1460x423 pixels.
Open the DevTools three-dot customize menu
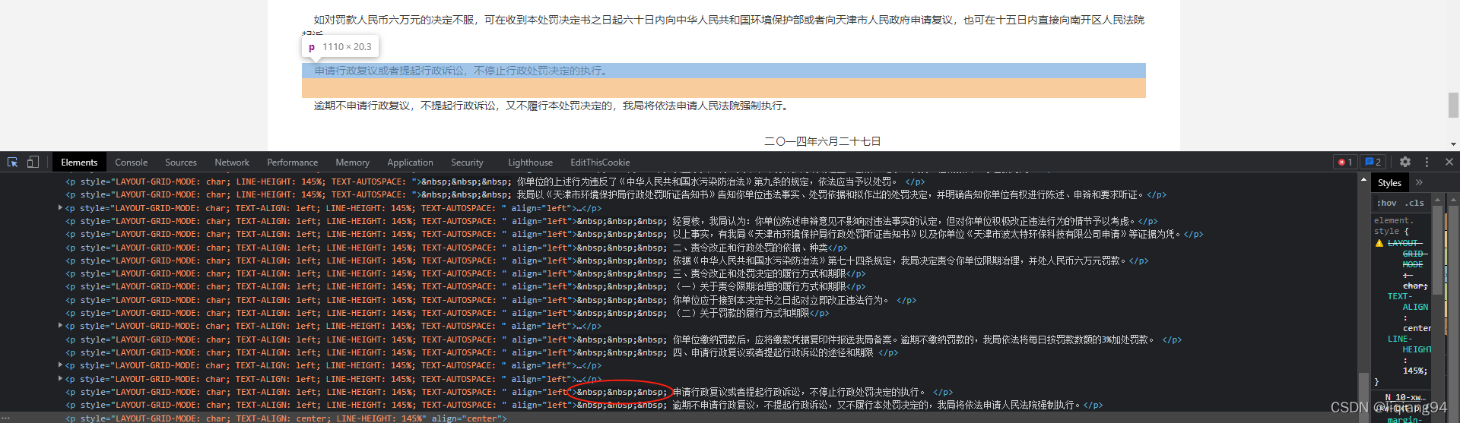[x=1427, y=163]
